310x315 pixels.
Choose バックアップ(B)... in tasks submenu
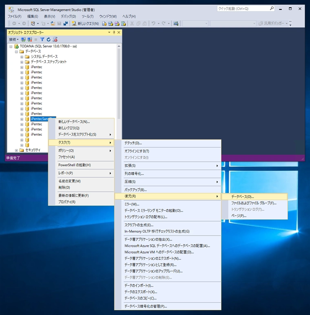168,190
